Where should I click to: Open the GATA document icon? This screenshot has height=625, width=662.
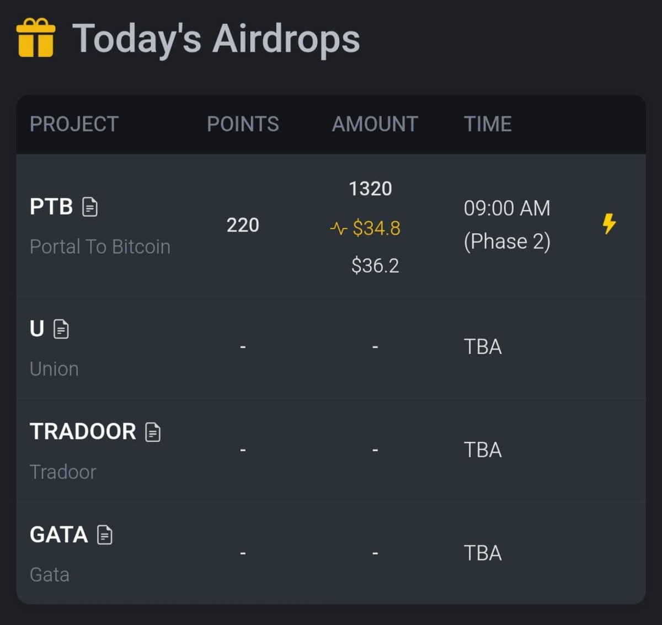(105, 535)
